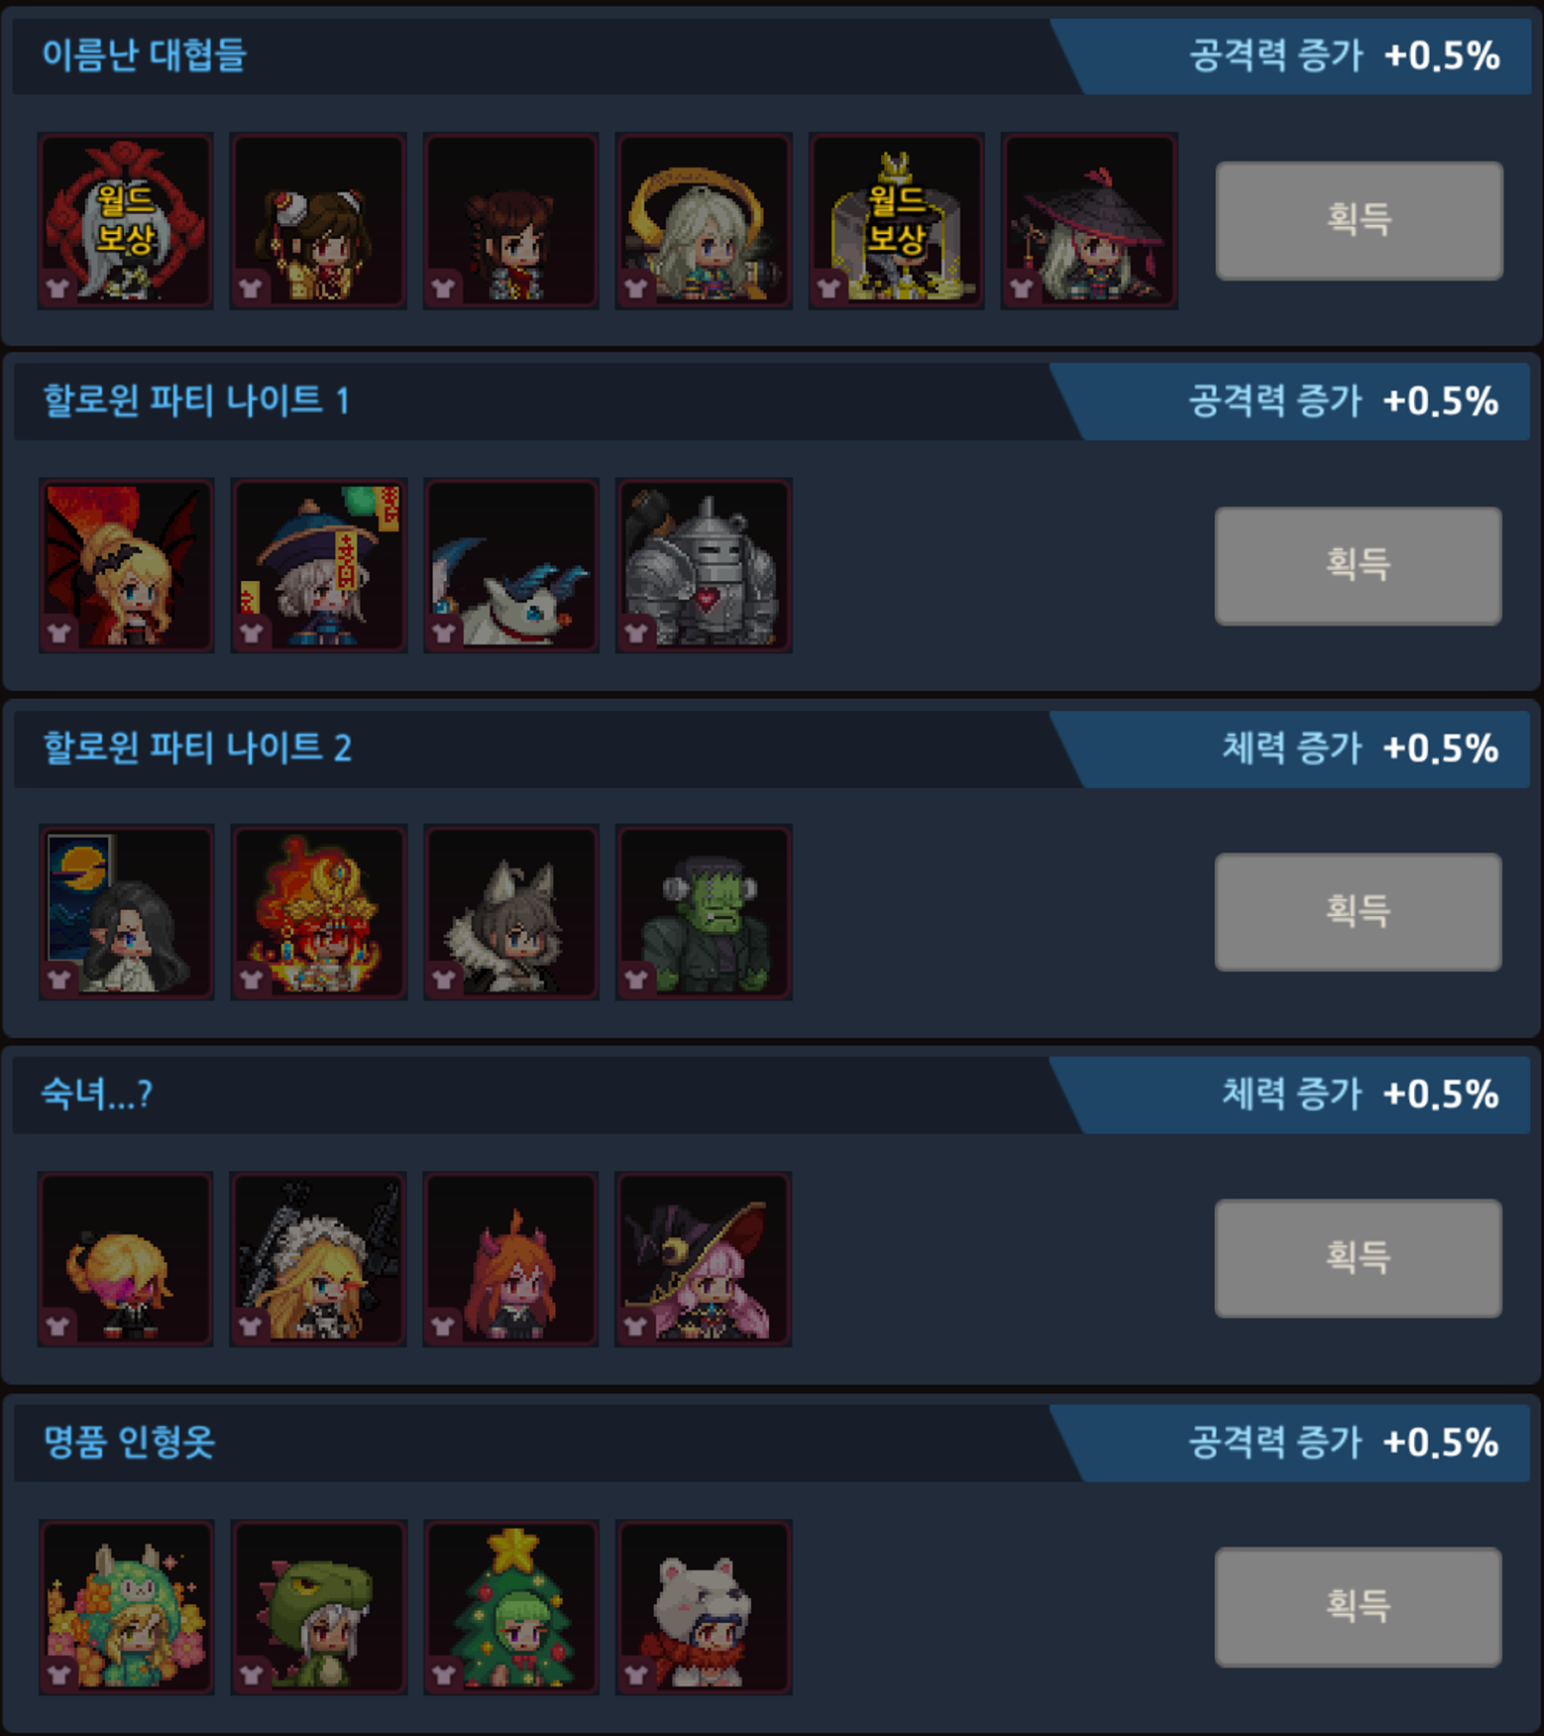Select the green dinosaur costume icon
This screenshot has width=1544, height=1736.
[319, 1607]
